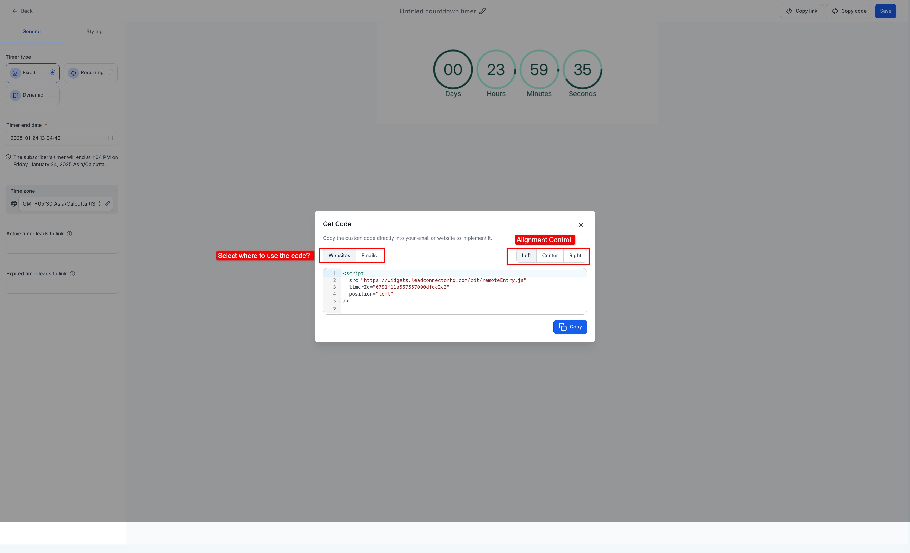Set alignment to Center
The image size is (910, 553).
point(550,256)
